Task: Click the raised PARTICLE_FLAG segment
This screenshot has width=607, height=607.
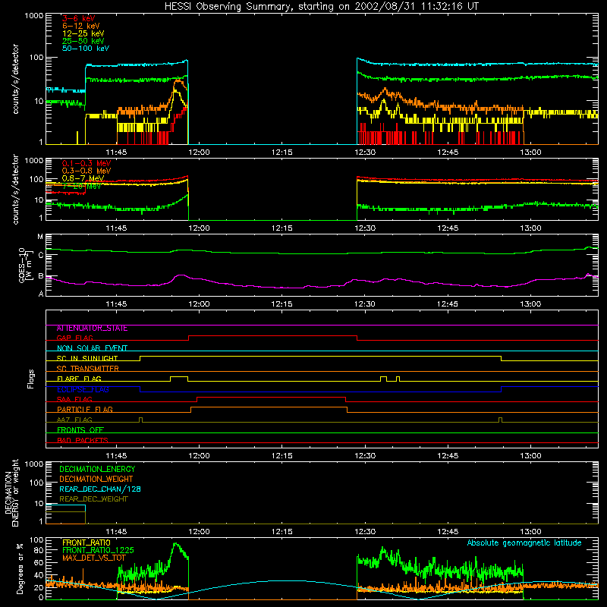Action: tap(269, 407)
